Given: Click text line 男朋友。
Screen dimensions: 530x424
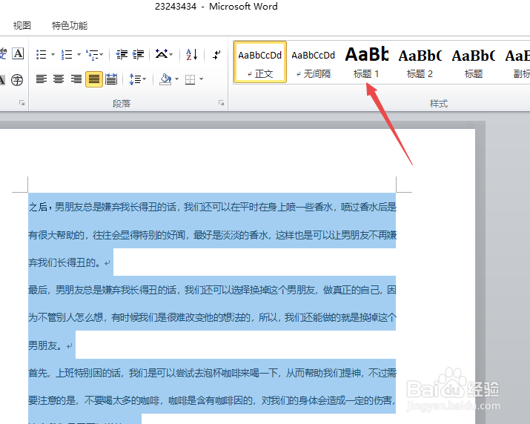Looking at the screenshot, I should (x=46, y=345).
